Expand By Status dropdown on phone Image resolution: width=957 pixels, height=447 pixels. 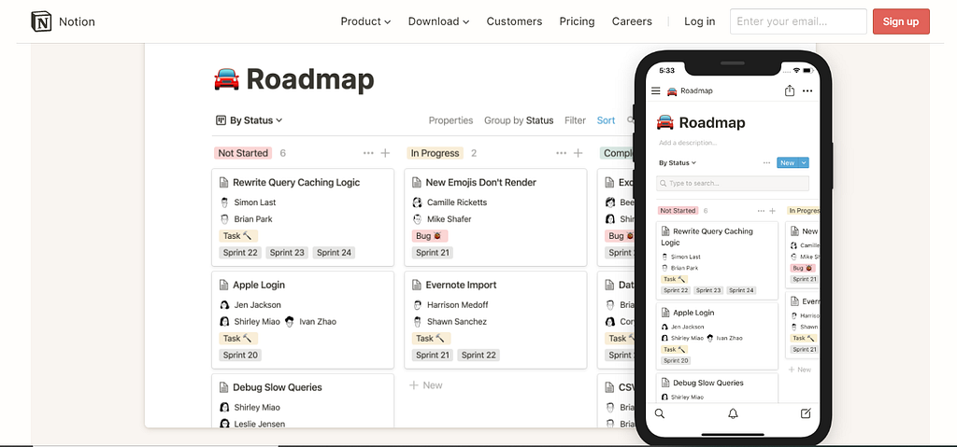tap(678, 162)
